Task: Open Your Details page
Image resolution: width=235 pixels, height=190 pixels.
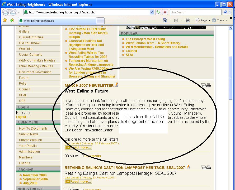Action: coord(28,146)
